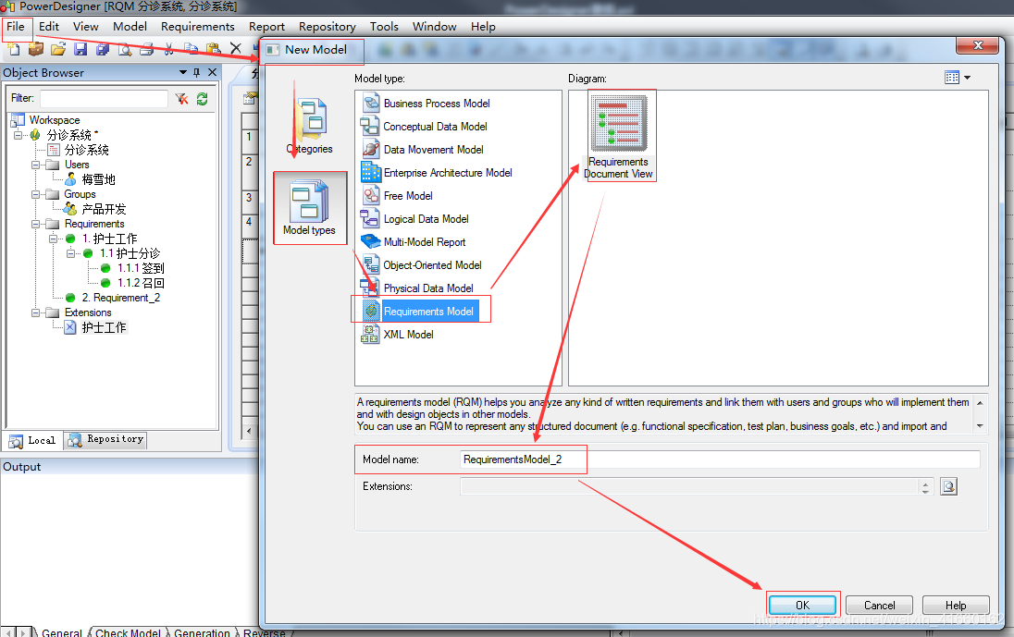Select user 梅雪地 in tree
Image resolution: width=1014 pixels, height=637 pixels.
coord(98,179)
